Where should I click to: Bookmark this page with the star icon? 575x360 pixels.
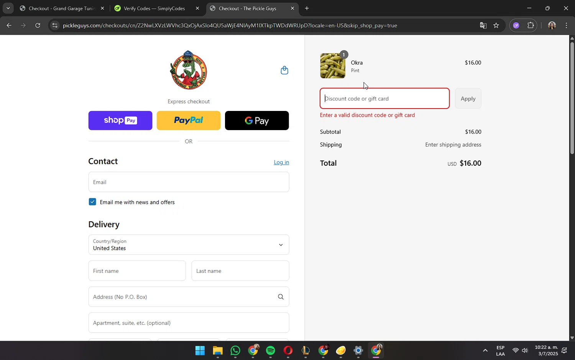[496, 25]
